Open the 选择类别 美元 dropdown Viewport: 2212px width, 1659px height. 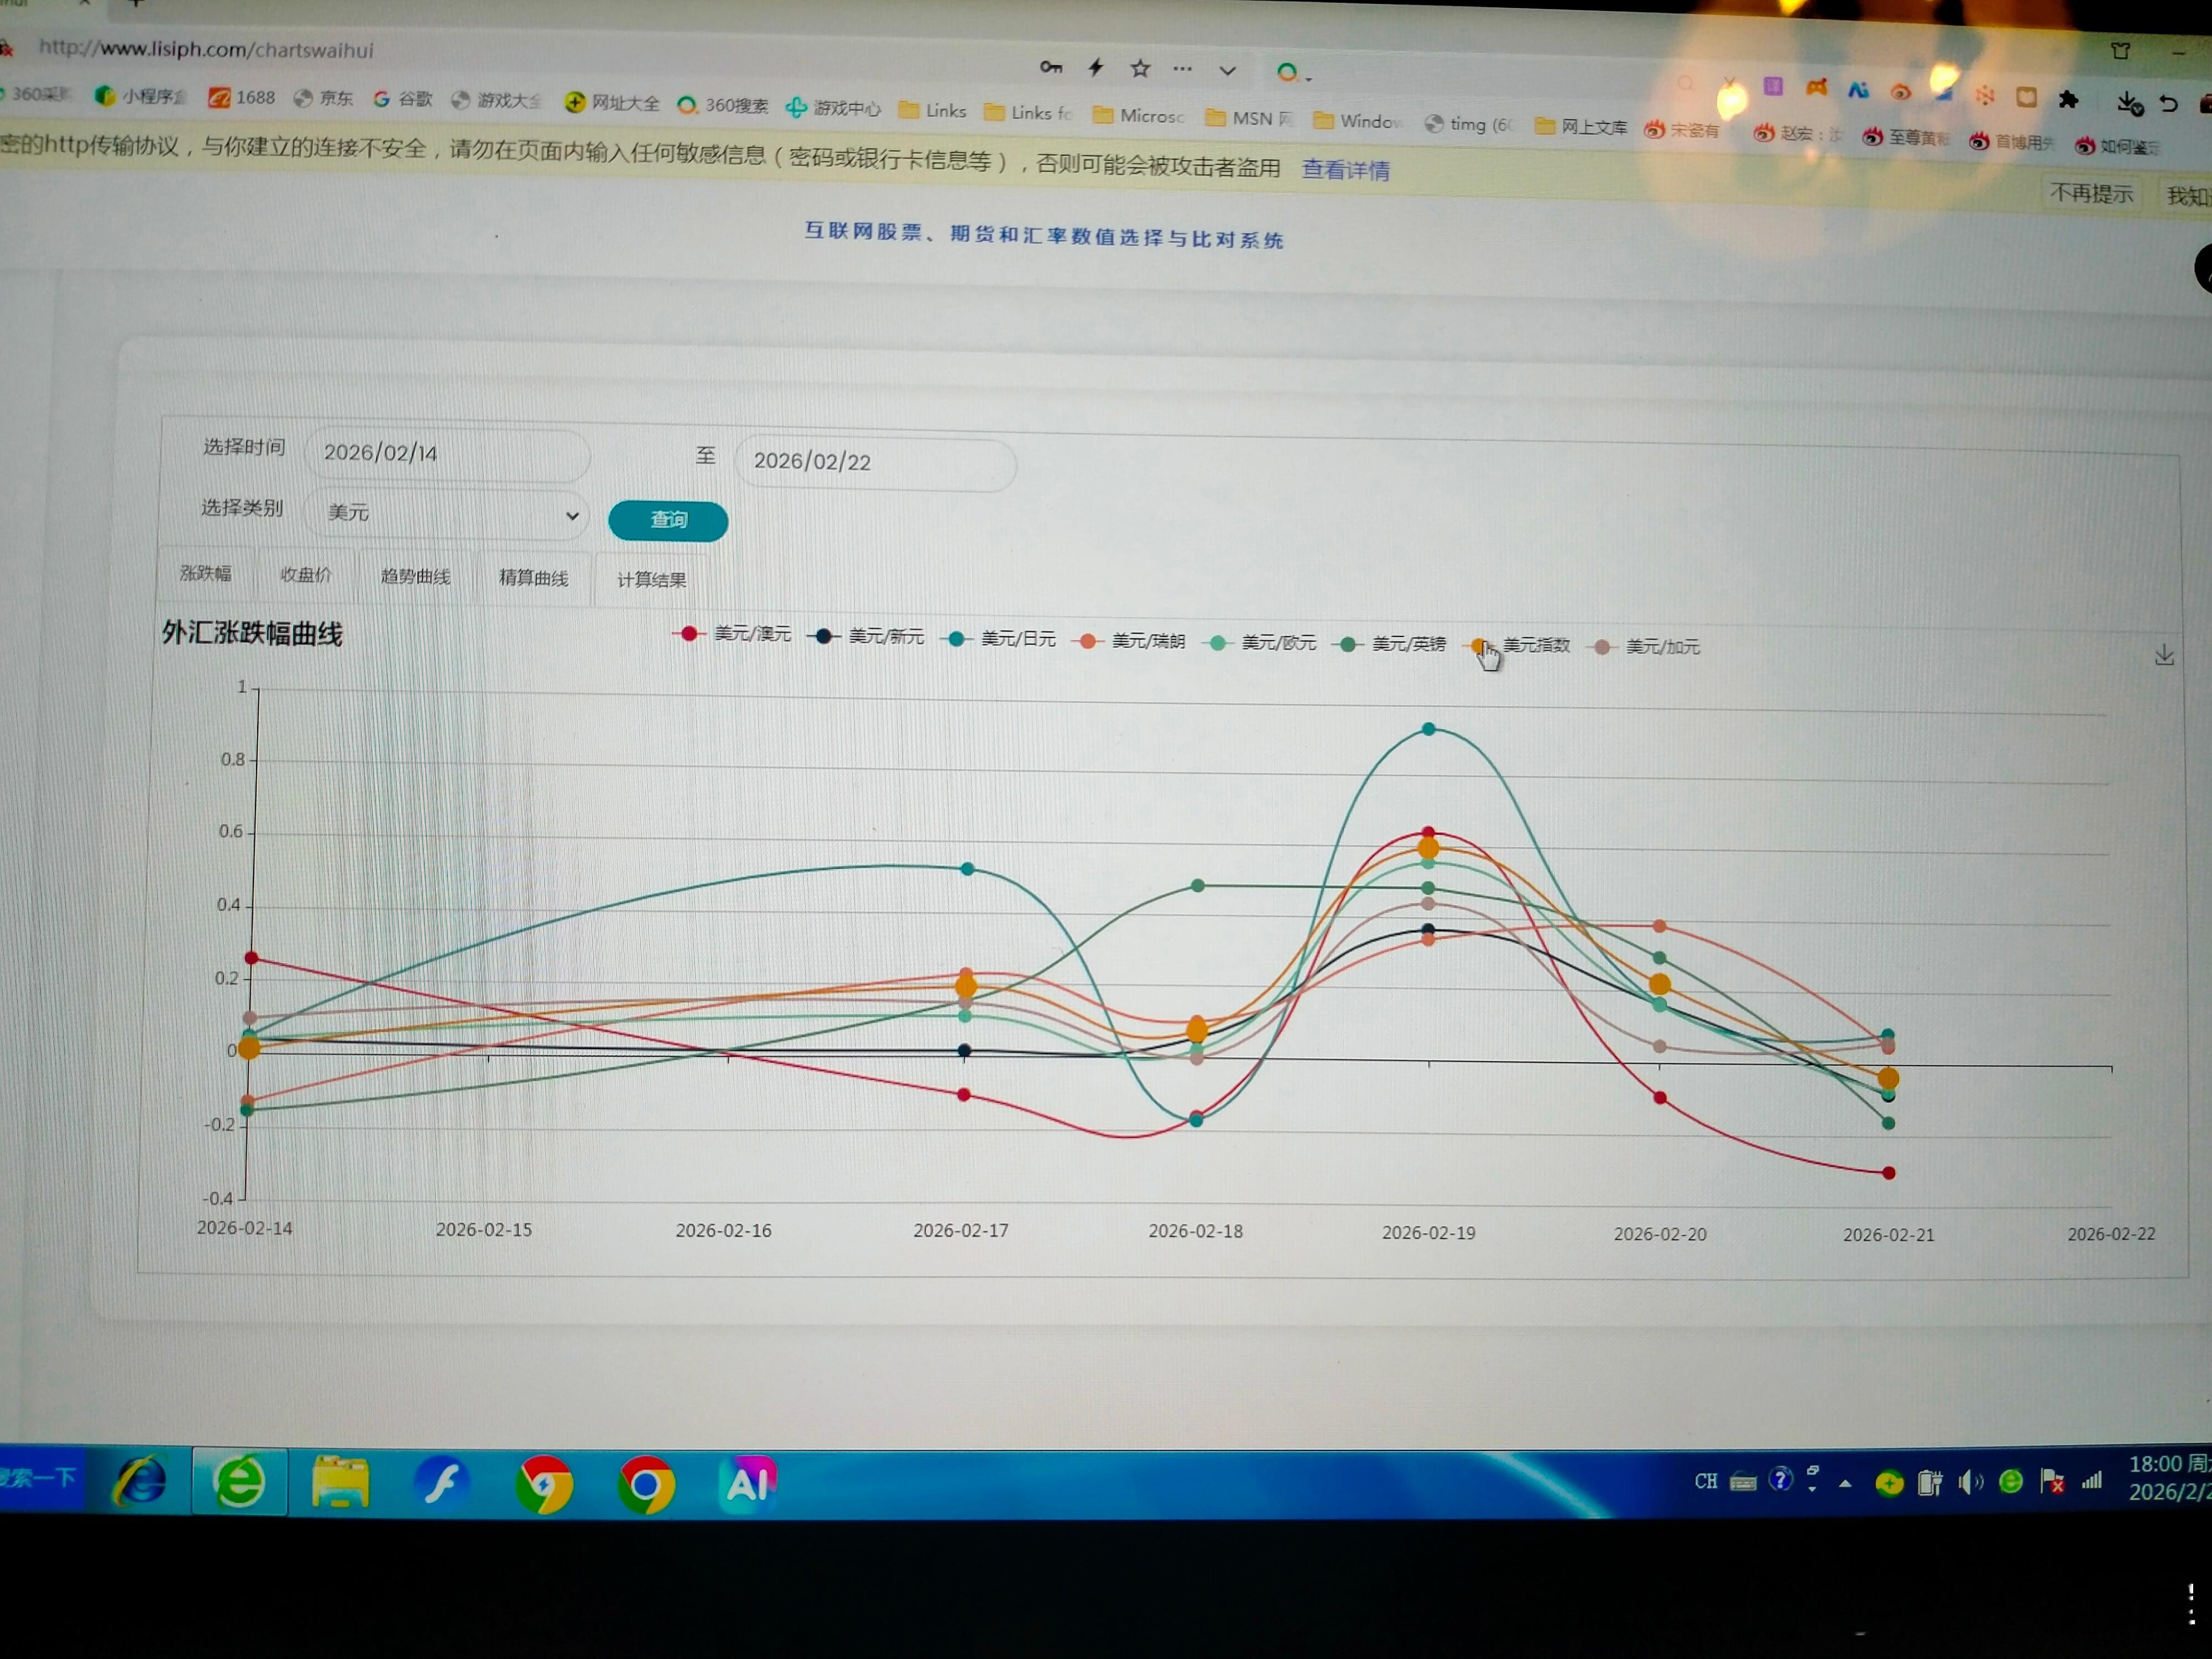[x=448, y=514]
